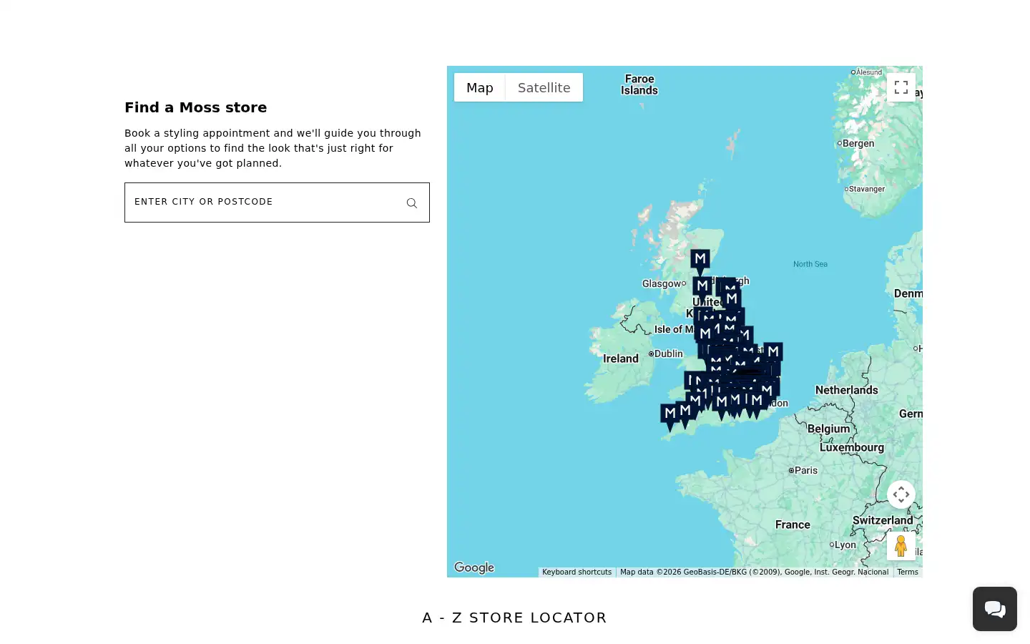Screen dimensions: 1030x644
Task: Click the Google logo on map
Action: [474, 567]
